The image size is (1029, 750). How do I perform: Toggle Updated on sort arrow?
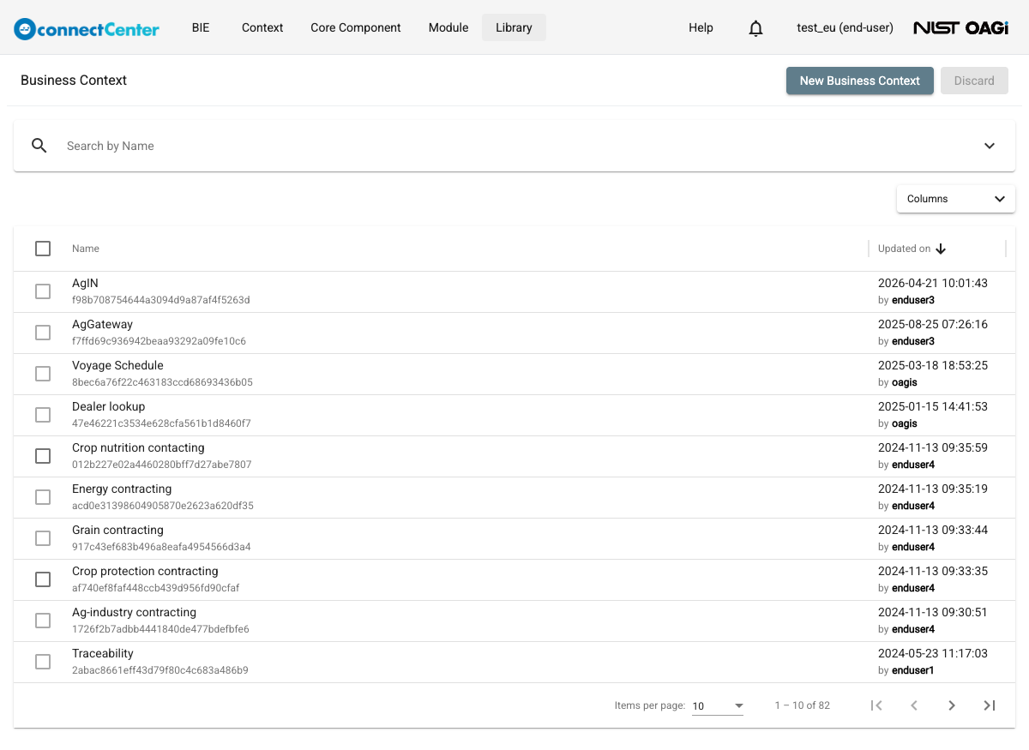pos(941,249)
